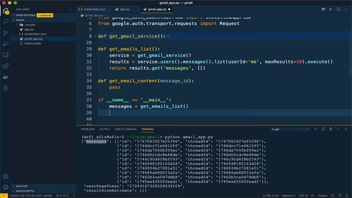Open editor more actions ellipsis
352x198 pixels.
point(346,9)
